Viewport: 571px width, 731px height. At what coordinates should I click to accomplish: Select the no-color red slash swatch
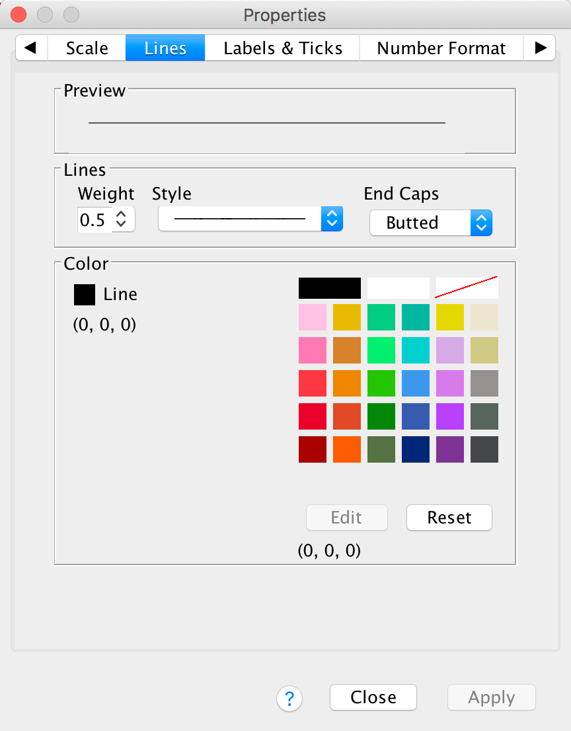[467, 288]
